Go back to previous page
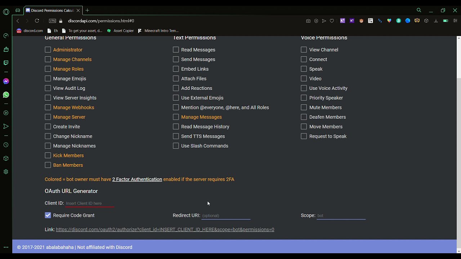This screenshot has width=461, height=259. pyautogui.click(x=18, y=21)
